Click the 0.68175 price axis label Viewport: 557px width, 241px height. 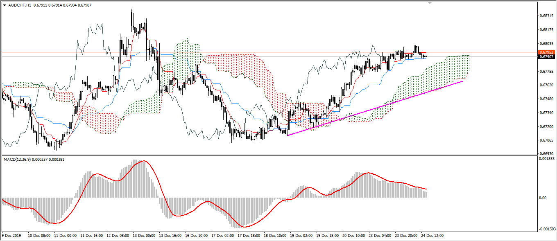point(547,30)
